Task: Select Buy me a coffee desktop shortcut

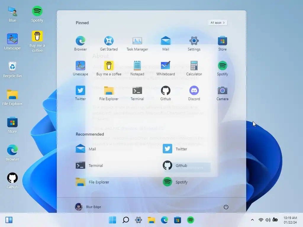Action: [x=37, y=41]
